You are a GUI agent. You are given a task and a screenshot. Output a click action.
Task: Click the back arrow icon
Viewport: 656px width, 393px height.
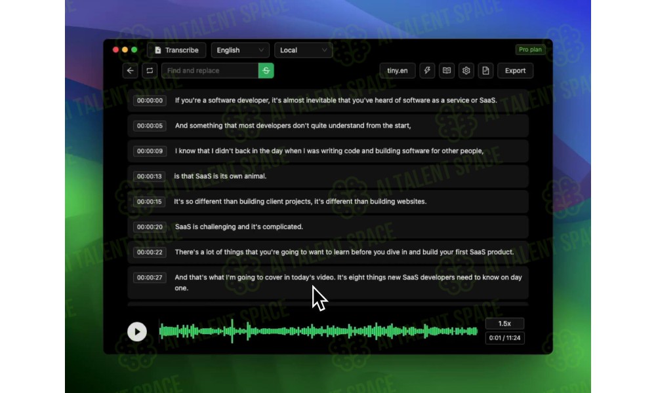[x=130, y=71]
